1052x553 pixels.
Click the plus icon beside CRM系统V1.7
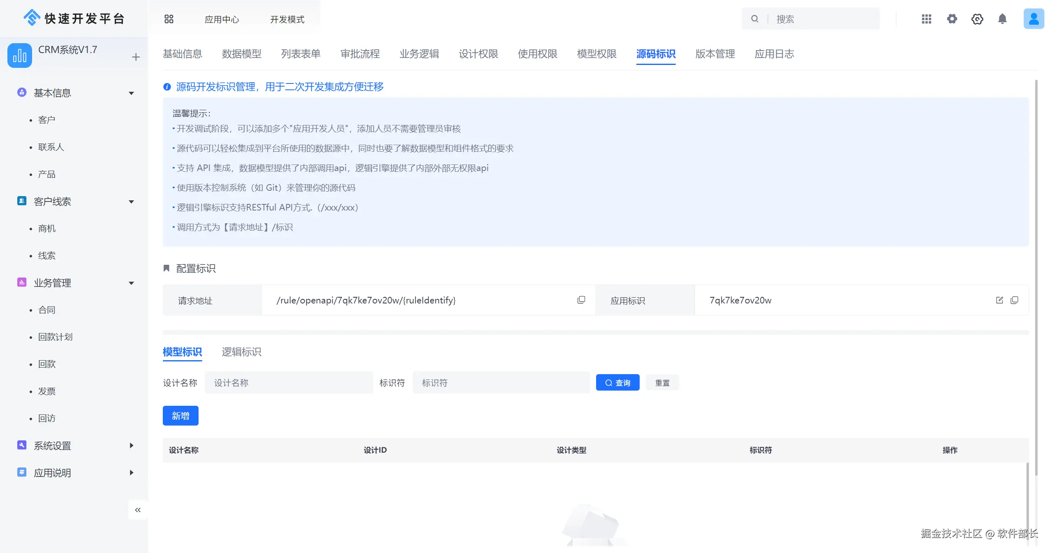(136, 57)
